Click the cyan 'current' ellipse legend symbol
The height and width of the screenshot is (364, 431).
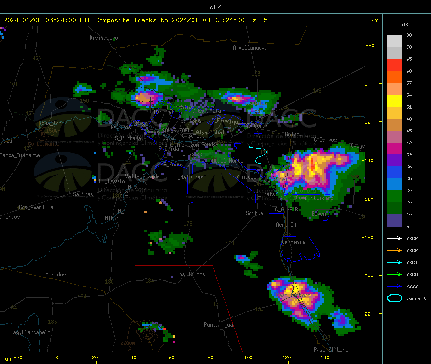(x=395, y=298)
